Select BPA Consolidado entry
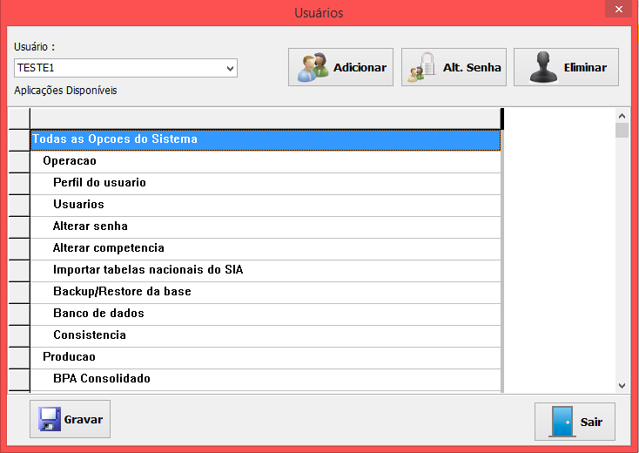 click(102, 379)
